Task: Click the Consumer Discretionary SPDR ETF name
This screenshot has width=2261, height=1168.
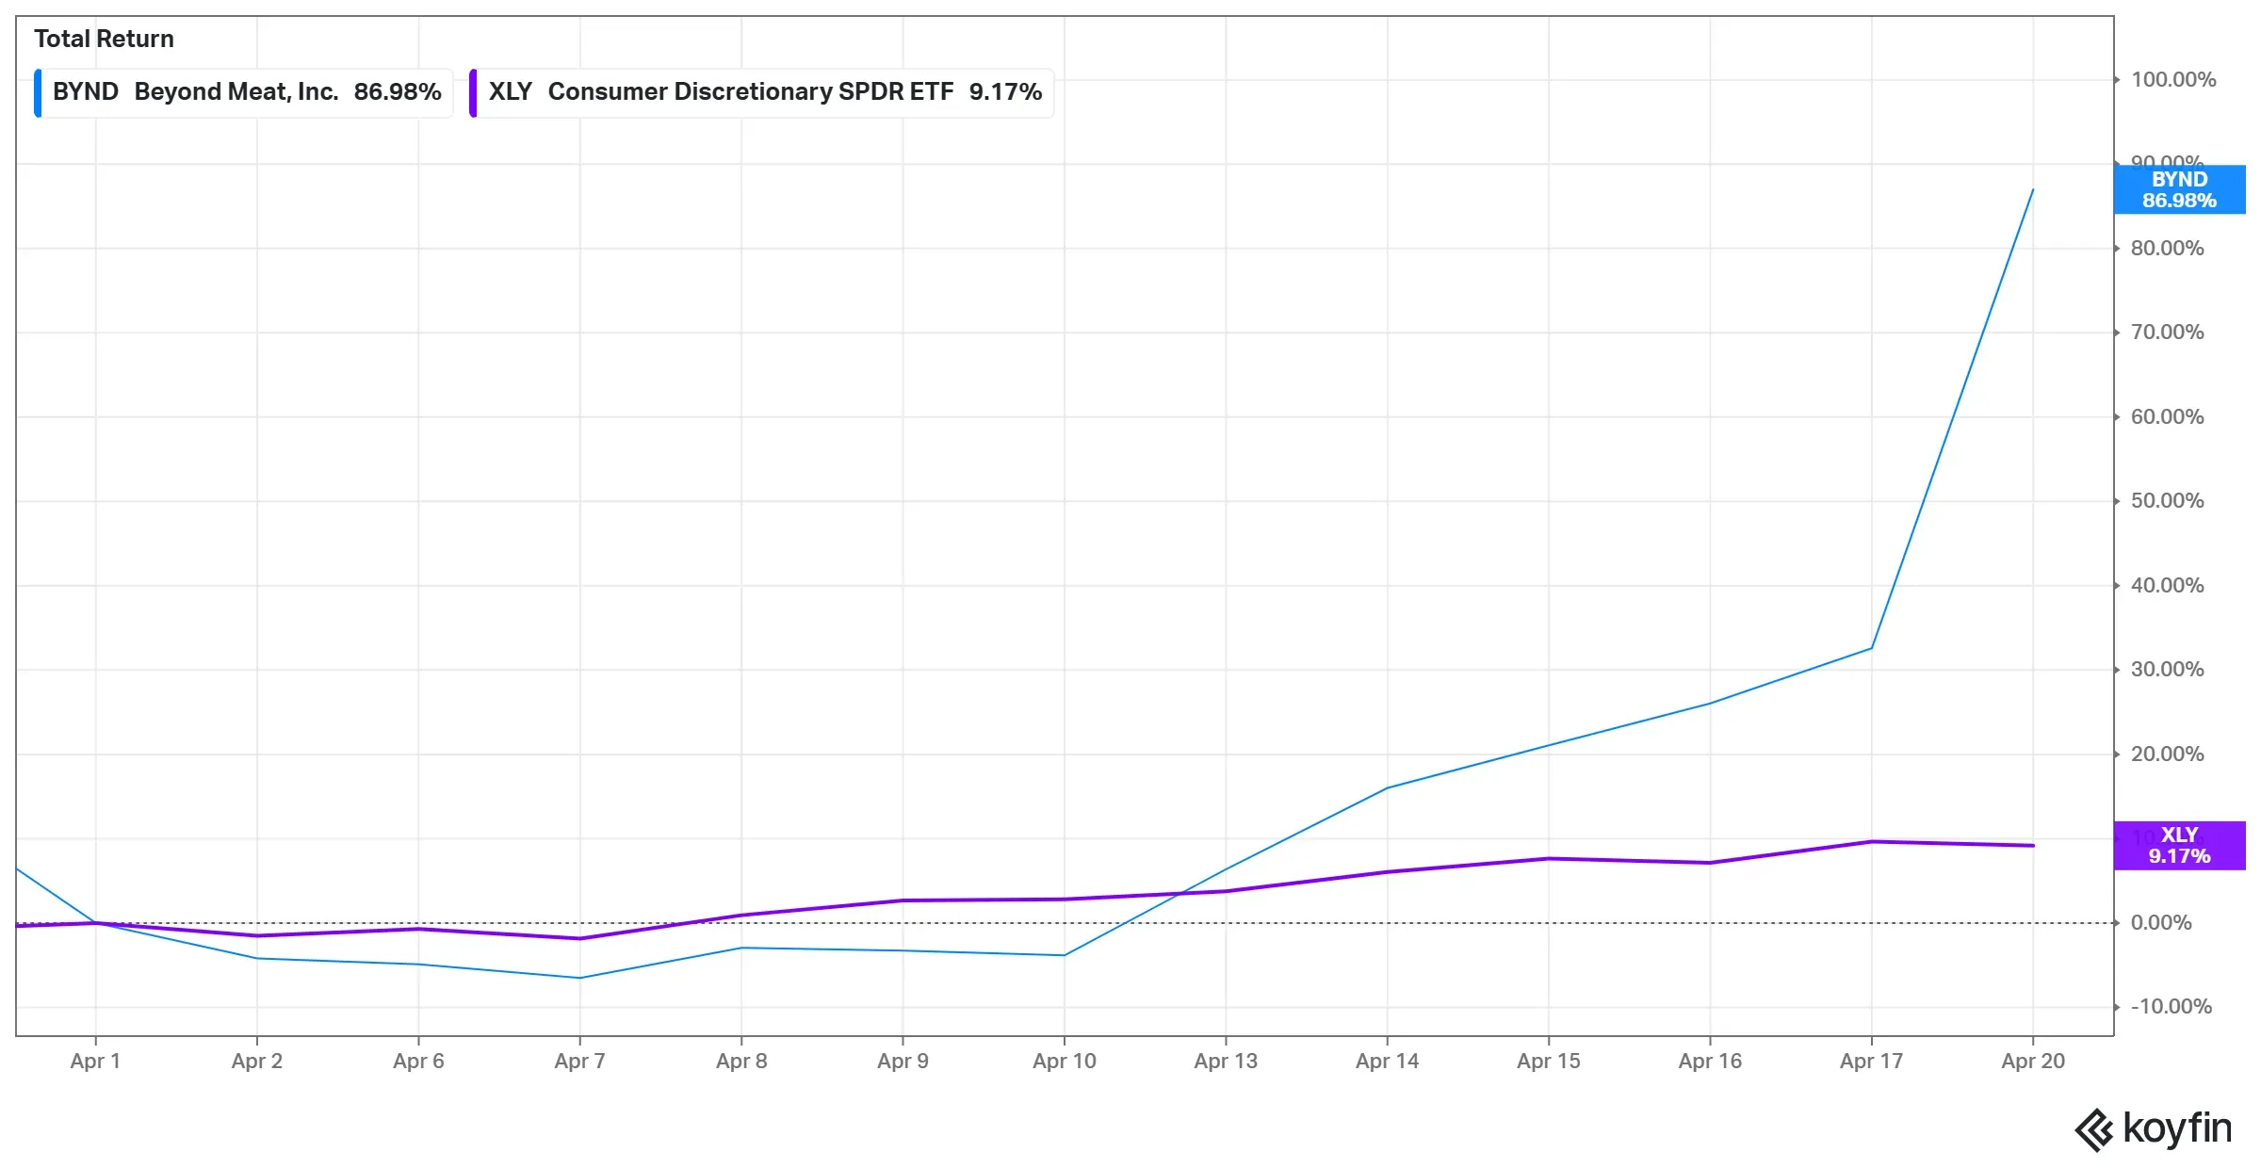Action: click(751, 92)
